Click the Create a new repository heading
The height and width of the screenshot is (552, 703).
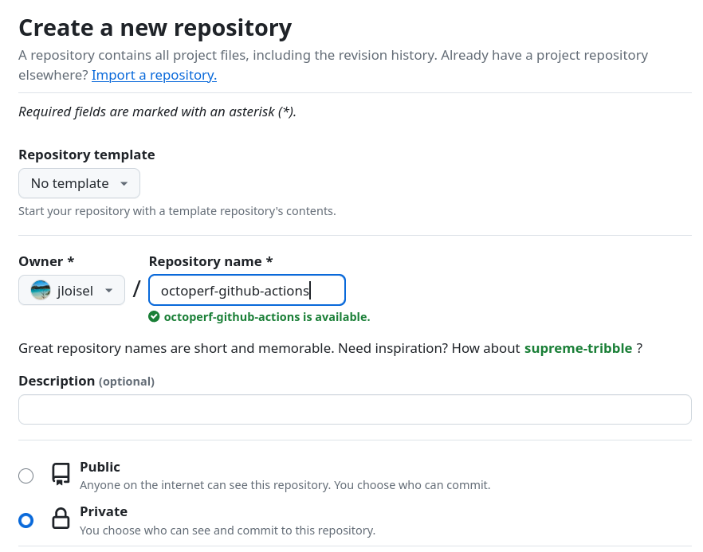pyautogui.click(x=155, y=27)
